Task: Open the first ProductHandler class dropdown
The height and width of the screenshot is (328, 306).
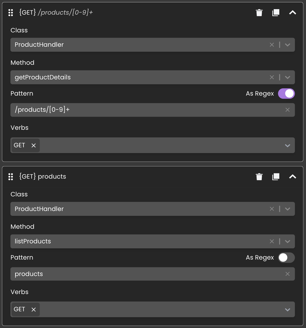Action: pos(287,45)
